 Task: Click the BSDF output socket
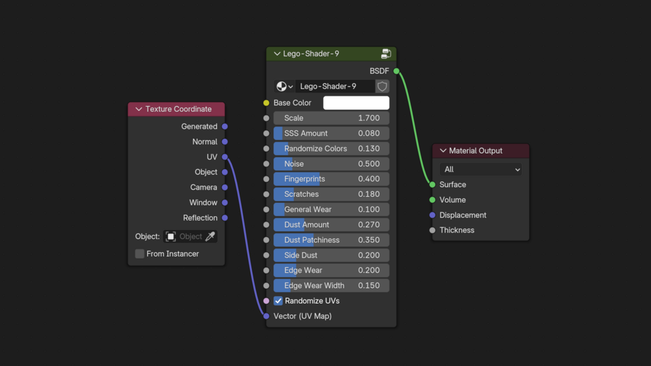pos(396,71)
